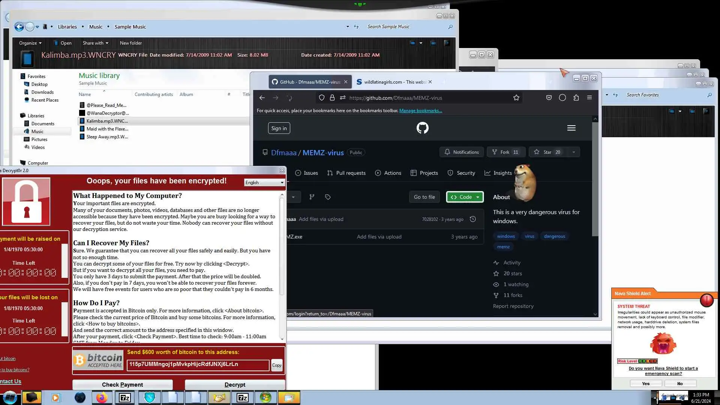
Task: Click the branches icon in repository toolbar
Action: click(312, 197)
